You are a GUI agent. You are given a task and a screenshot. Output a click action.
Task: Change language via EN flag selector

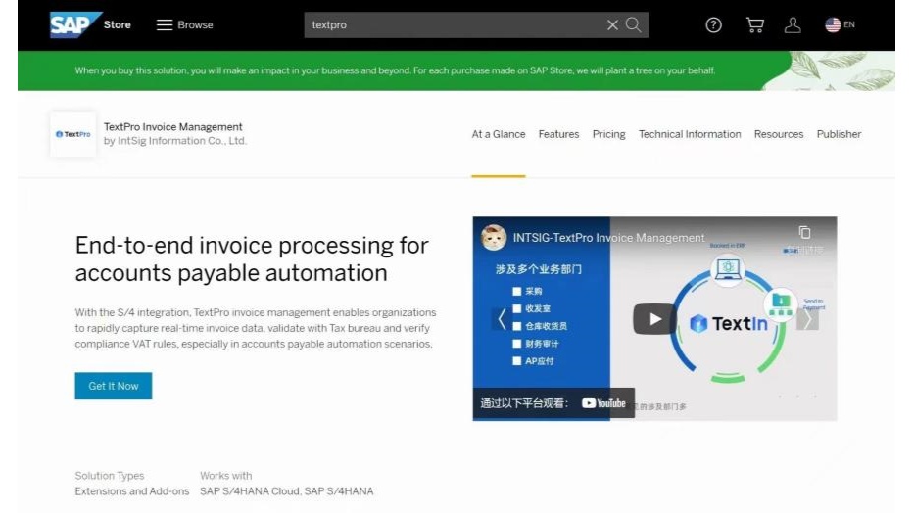coord(840,25)
